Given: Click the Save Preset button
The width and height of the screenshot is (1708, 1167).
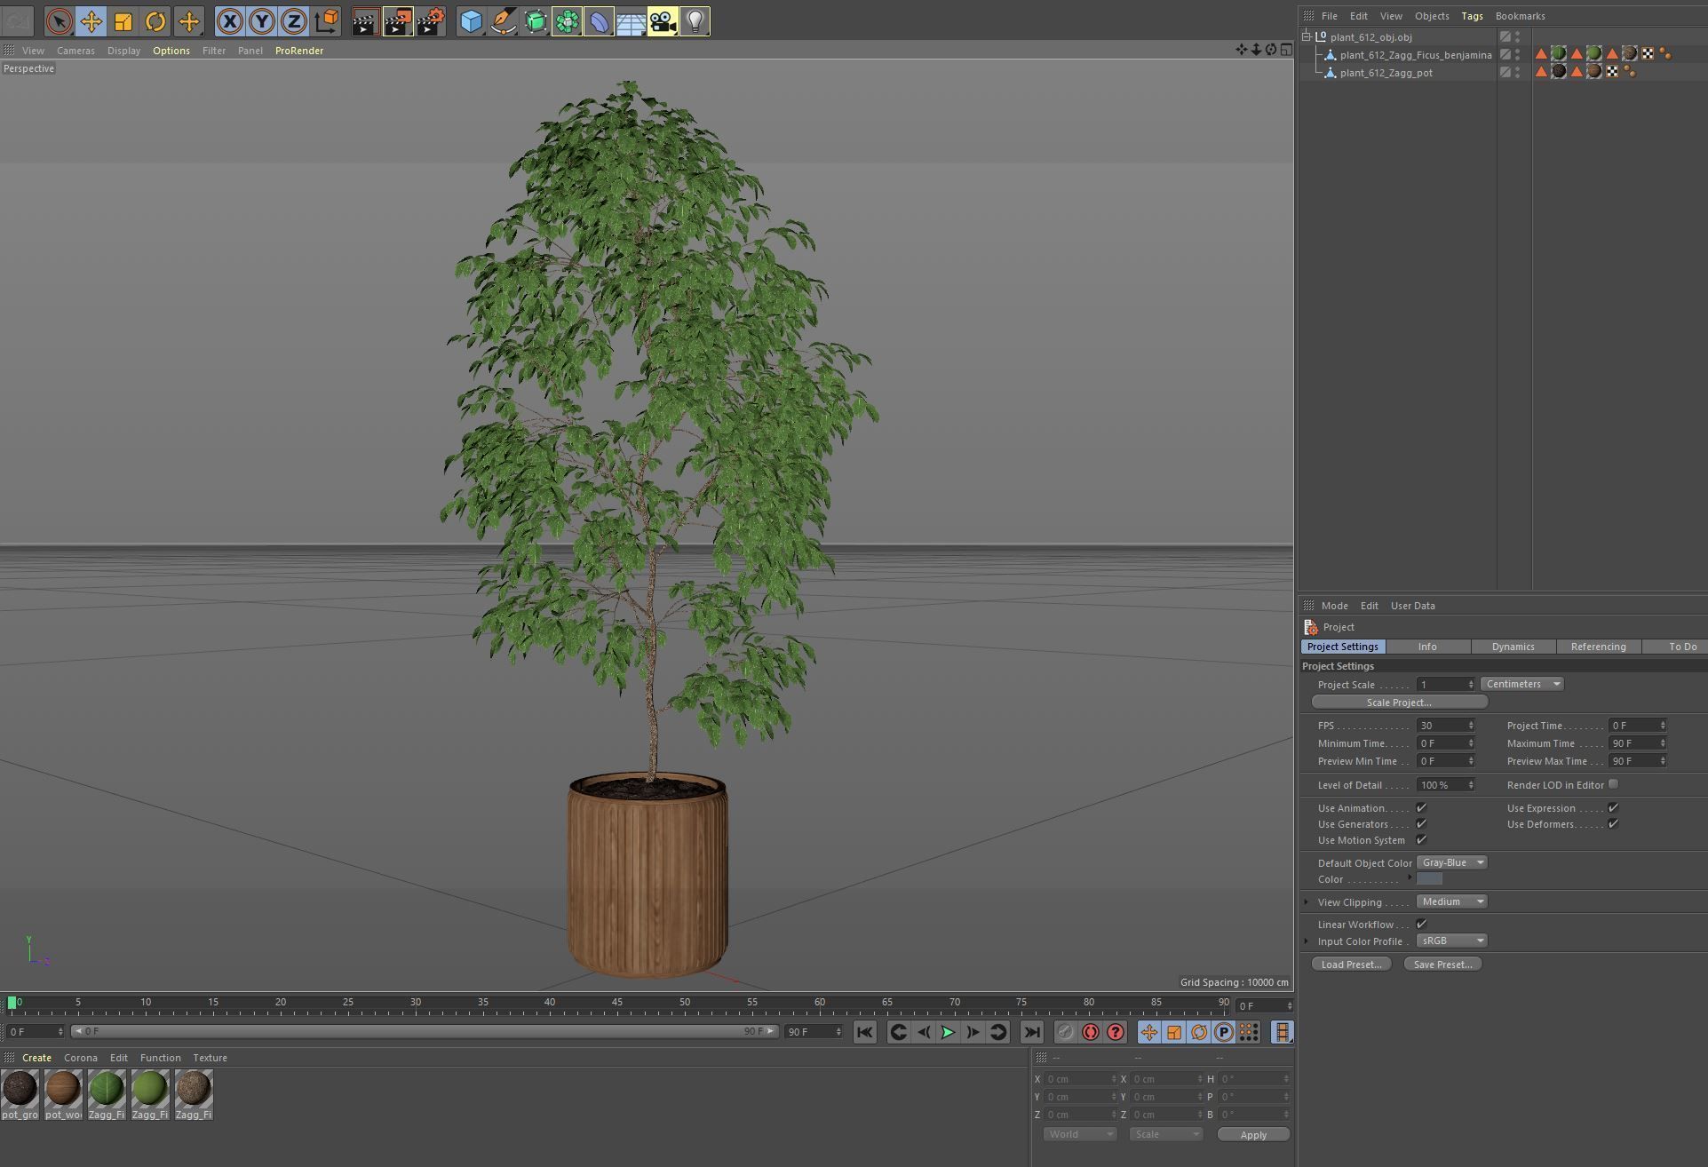Looking at the screenshot, I should [1442, 965].
